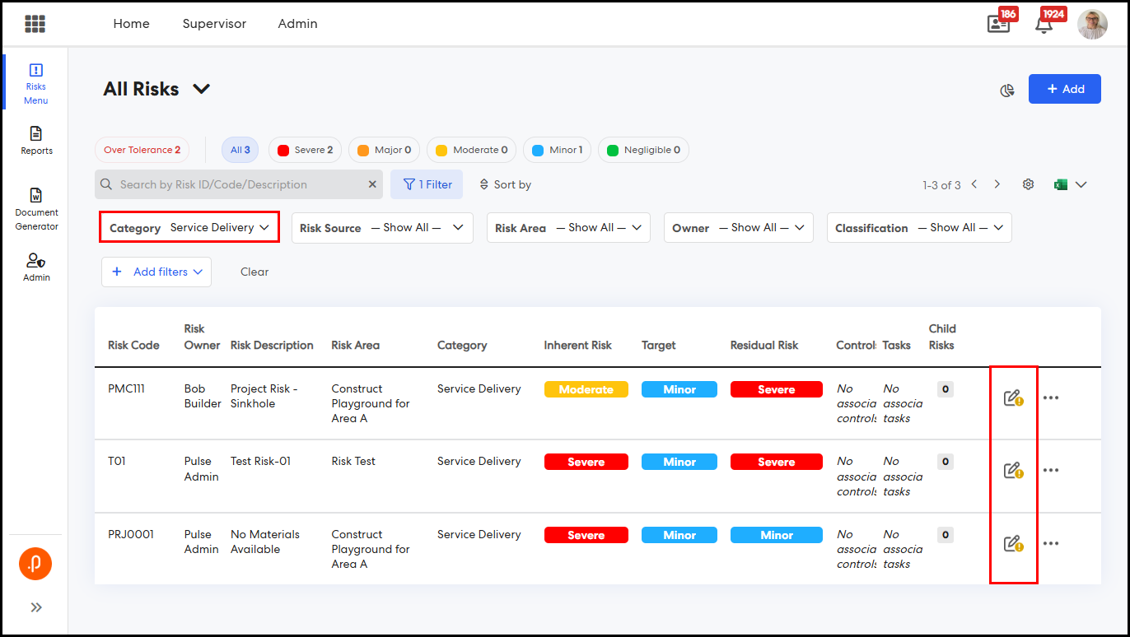Toggle the Severe severity filter chip
Image resolution: width=1130 pixels, height=637 pixels.
pos(305,150)
